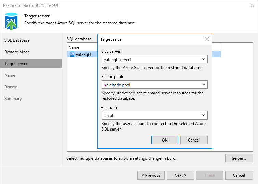Open the SQL server dropdown
258x184 pixels.
point(204,59)
